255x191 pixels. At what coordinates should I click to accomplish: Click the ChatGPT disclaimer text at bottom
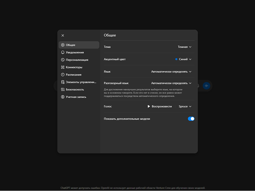tap(133, 188)
